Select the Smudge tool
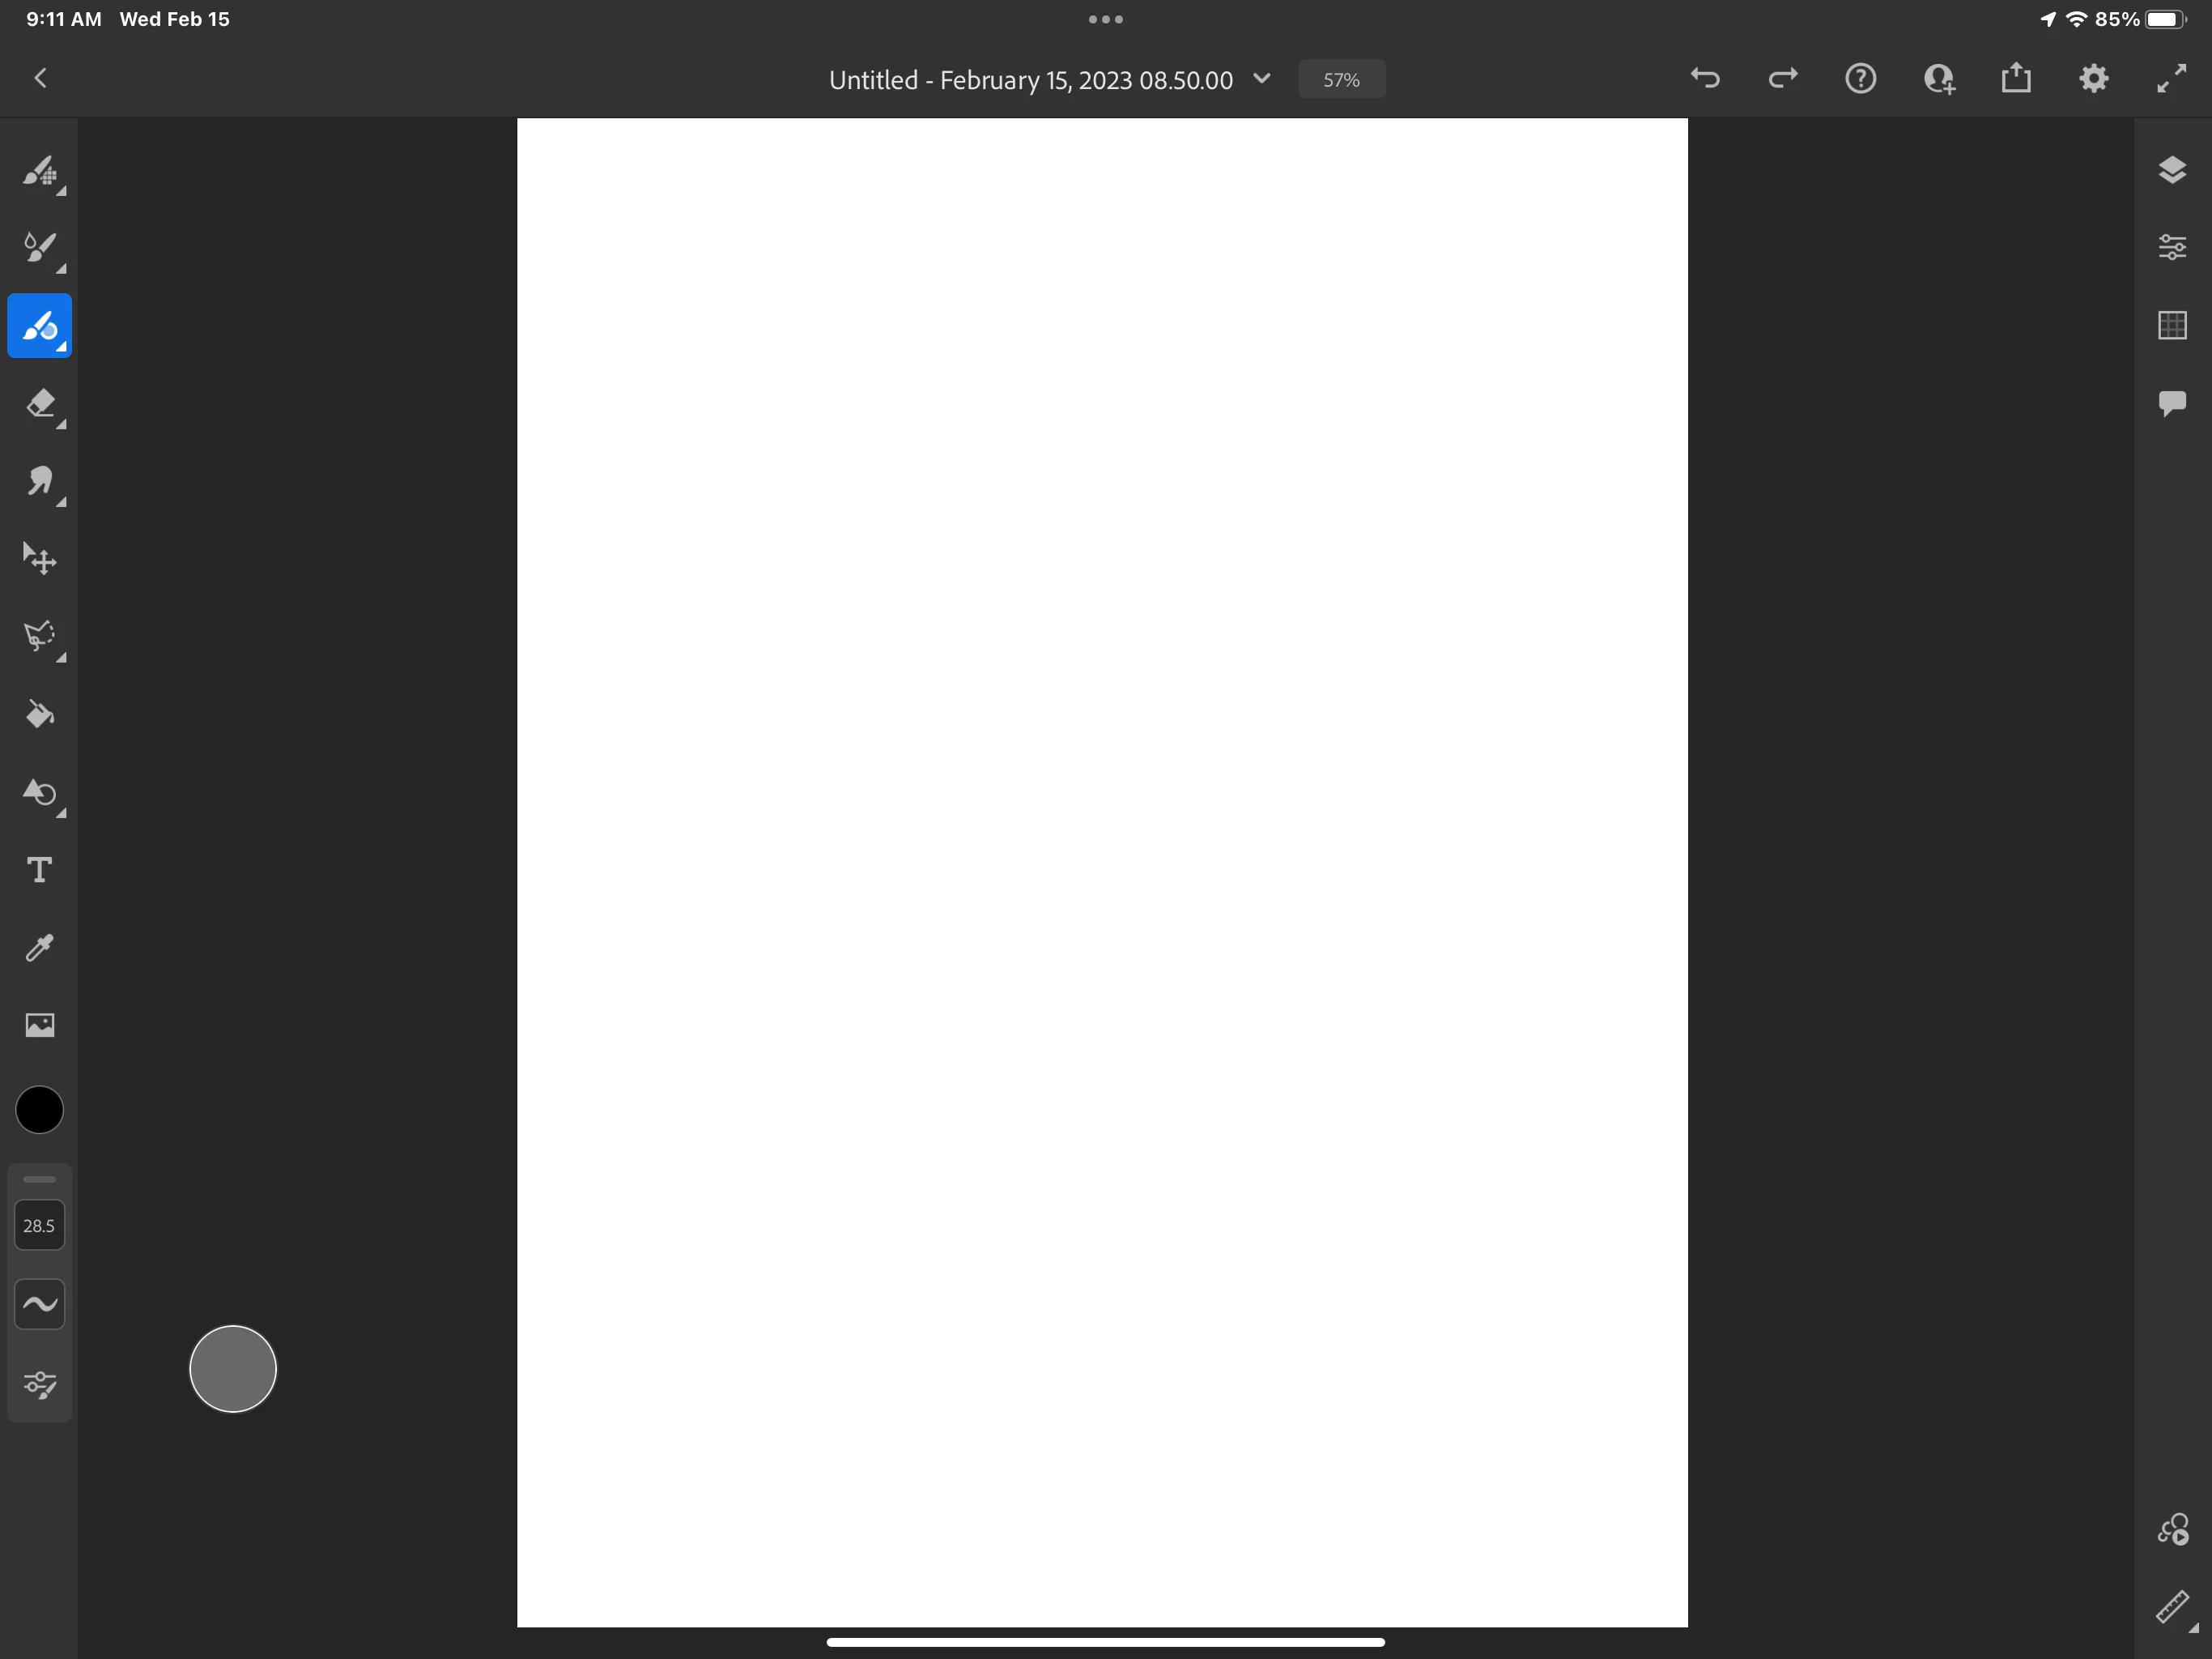The height and width of the screenshot is (1659, 2212). (39, 482)
